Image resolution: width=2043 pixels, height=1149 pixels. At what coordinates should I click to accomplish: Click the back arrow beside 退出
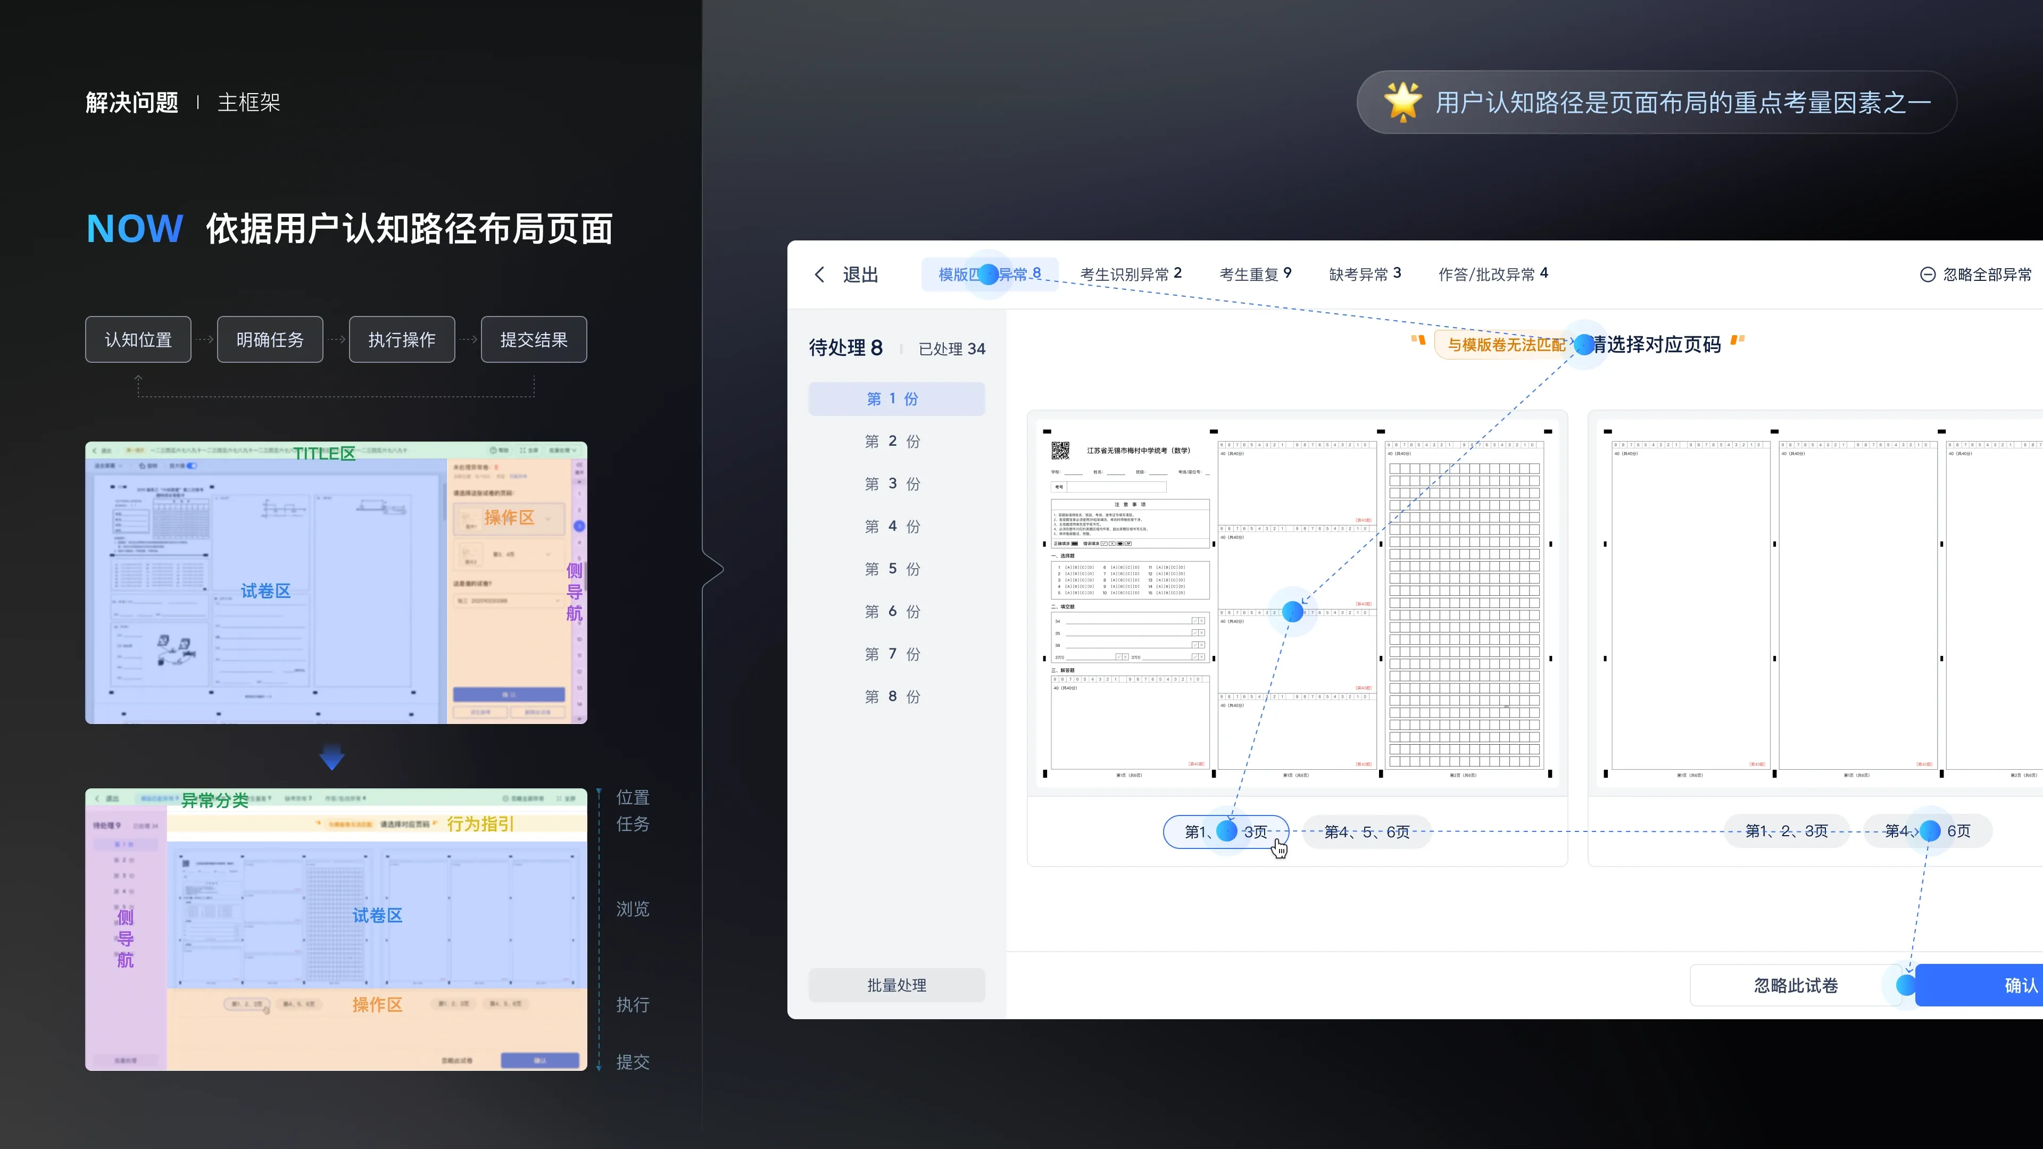[819, 274]
